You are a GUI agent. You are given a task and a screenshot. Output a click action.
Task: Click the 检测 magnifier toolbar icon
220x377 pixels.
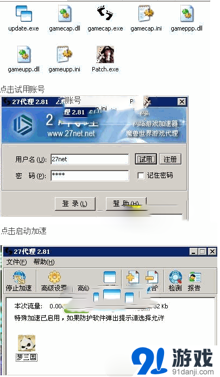(x=175, y=277)
